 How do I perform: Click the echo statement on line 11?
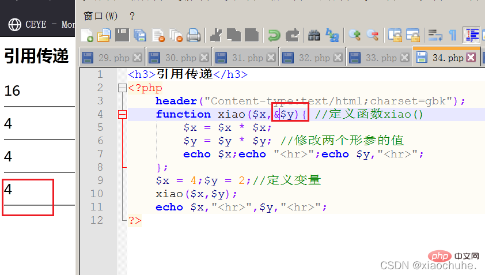pyautogui.click(x=241, y=207)
